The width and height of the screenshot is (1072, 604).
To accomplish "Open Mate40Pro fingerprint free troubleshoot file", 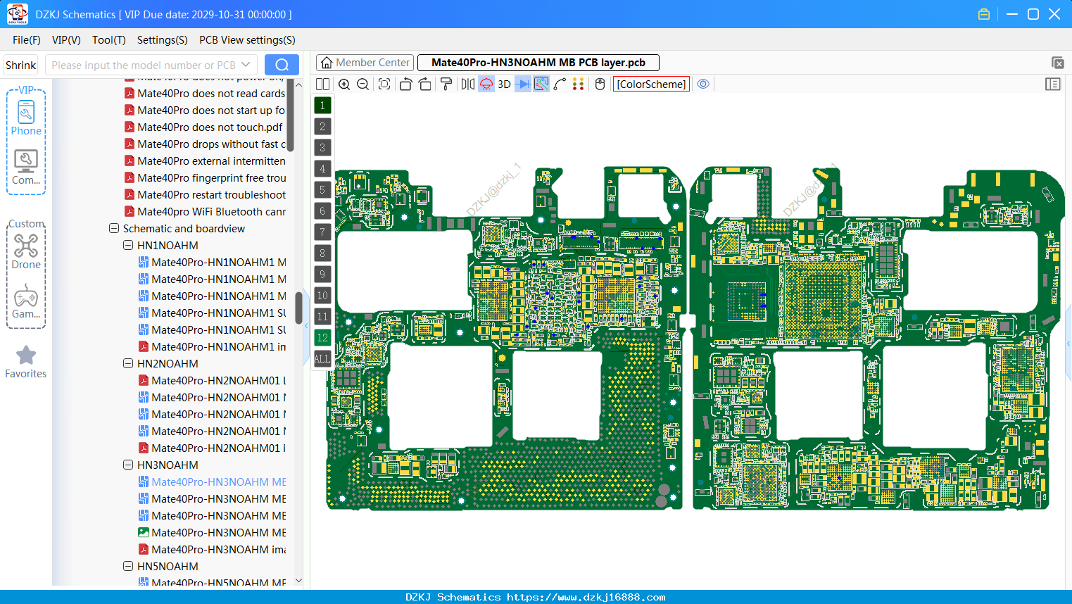I will (205, 178).
